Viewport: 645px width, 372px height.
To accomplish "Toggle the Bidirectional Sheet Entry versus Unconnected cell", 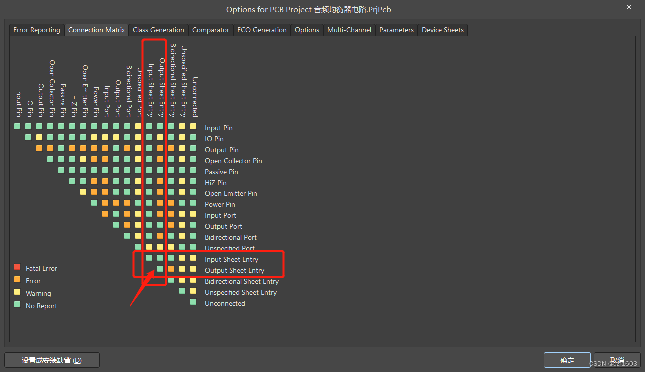I will [x=193, y=281].
